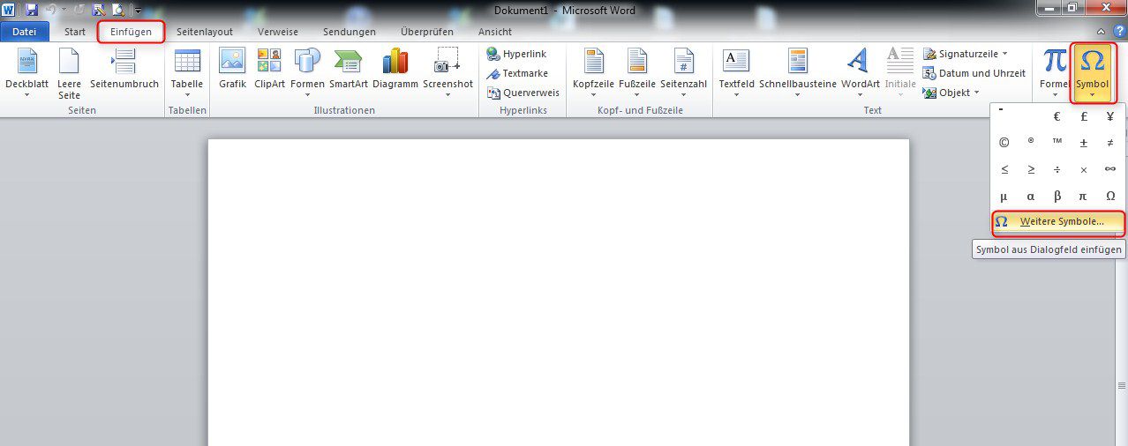This screenshot has width=1128, height=446.
Task: Switch to the Seitenlayout tab
Action: coord(205,32)
